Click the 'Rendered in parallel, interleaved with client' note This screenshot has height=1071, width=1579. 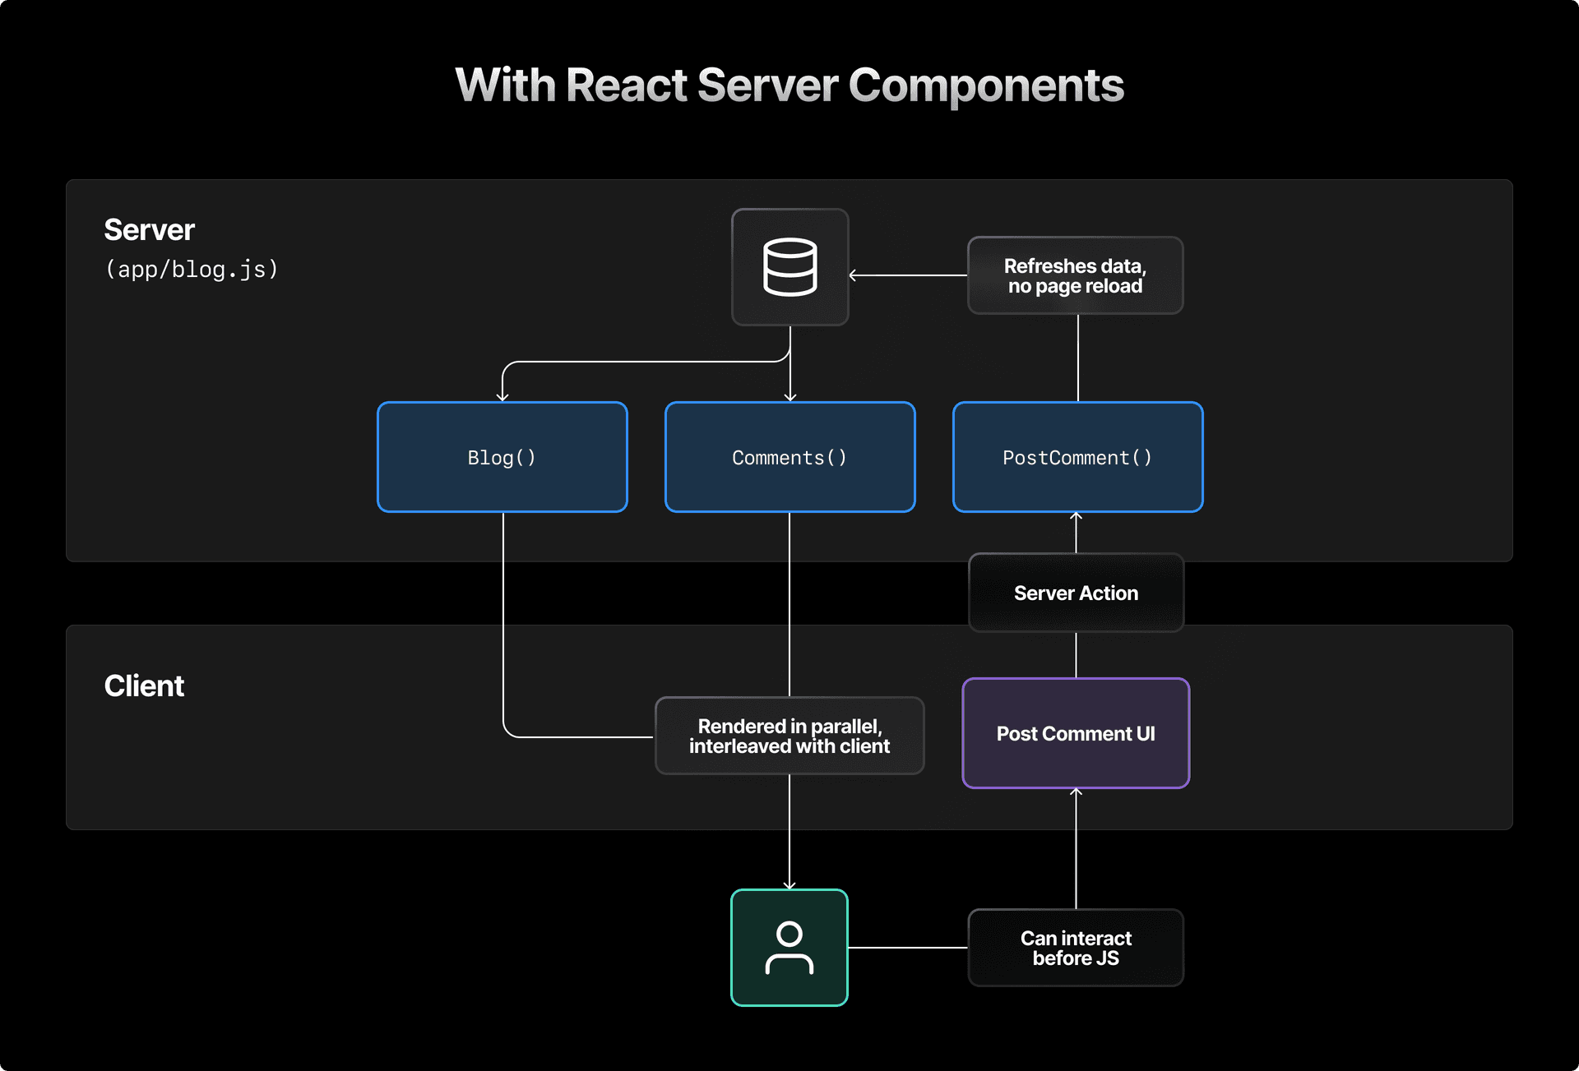click(x=789, y=736)
